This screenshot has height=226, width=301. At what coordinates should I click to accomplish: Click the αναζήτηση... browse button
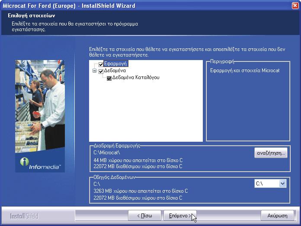click(x=271, y=153)
